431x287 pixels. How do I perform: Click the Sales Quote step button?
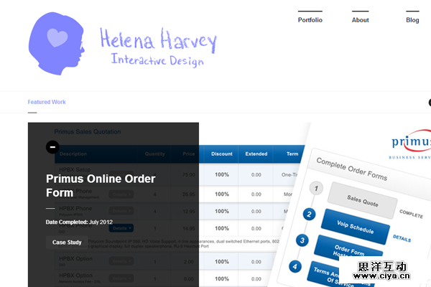(x=363, y=200)
